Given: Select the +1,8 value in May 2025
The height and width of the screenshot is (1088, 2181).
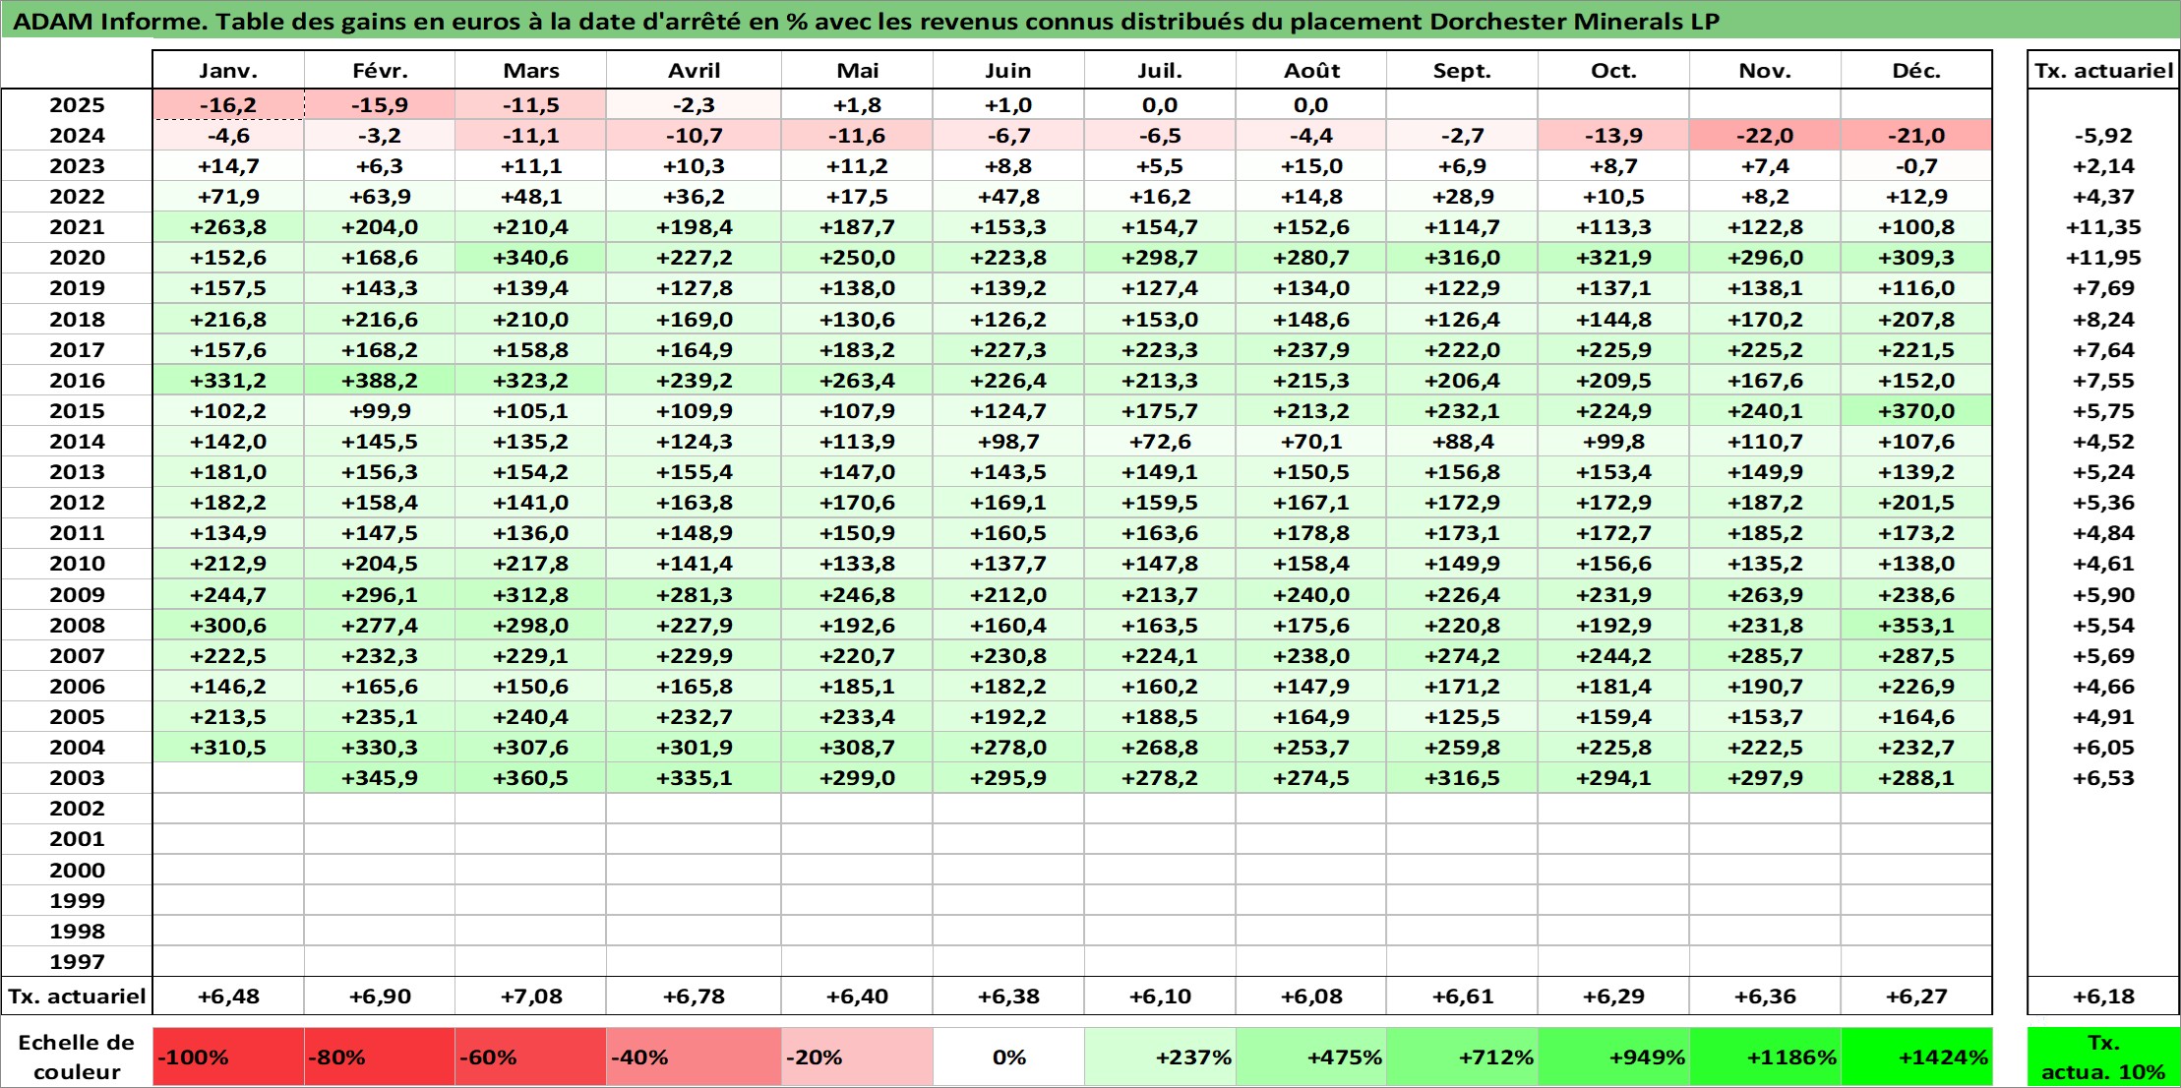Looking at the screenshot, I should 857,104.
